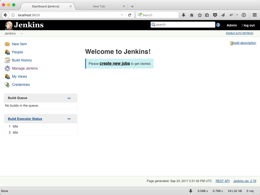Open the People page link
This screenshot has height=195, width=260.
tap(18, 52)
